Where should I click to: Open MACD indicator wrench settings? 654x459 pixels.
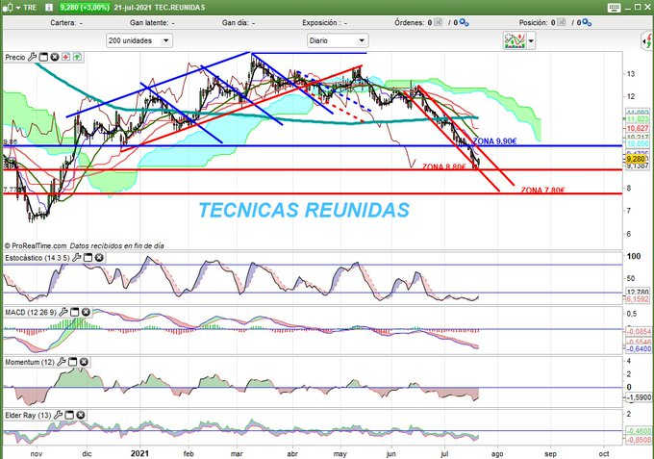(63, 312)
